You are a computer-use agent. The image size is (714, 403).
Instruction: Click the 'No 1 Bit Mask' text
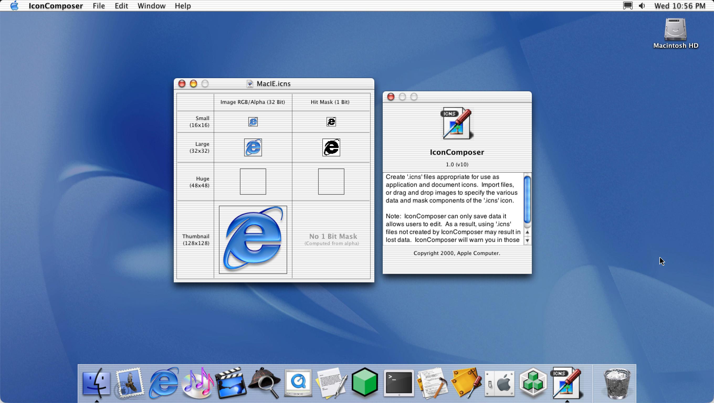[333, 236]
